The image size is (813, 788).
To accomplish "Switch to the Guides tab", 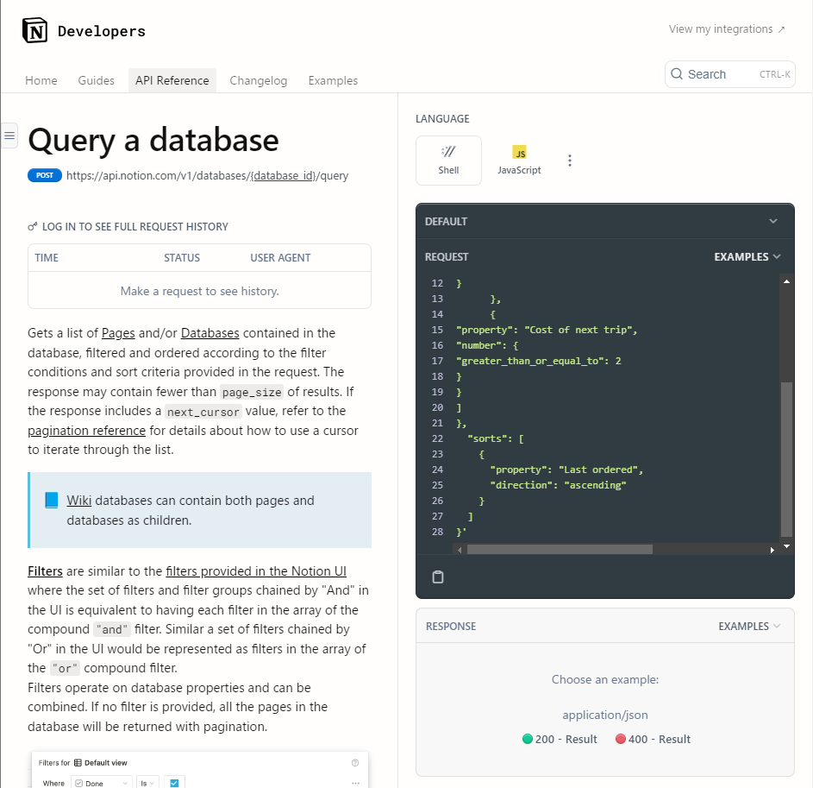I will (96, 80).
